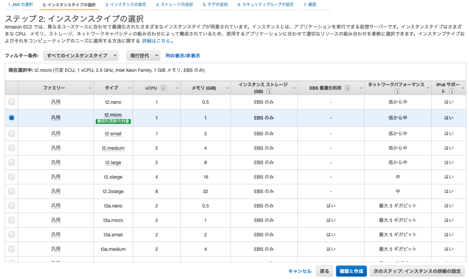The image size is (469, 279).
Task: Select the t2.nano instance checkbox
Action: [x=11, y=102]
